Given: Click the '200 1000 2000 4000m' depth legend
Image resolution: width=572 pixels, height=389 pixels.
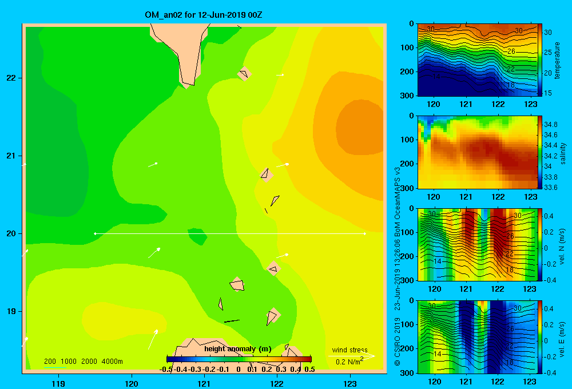Looking at the screenshot, I should [83, 362].
